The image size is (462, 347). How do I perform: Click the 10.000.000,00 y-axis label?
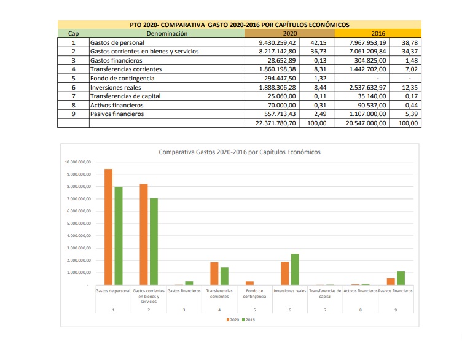click(x=77, y=162)
